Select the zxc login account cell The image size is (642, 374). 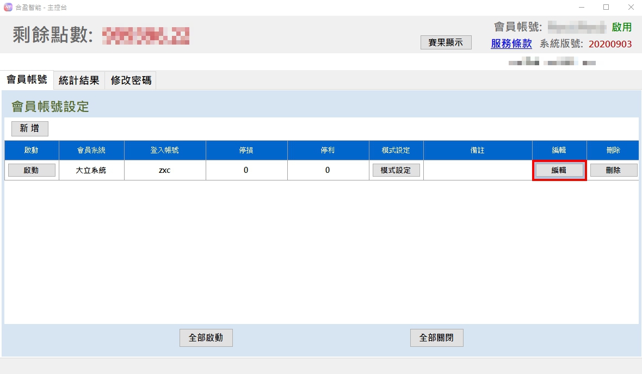pyautogui.click(x=165, y=170)
